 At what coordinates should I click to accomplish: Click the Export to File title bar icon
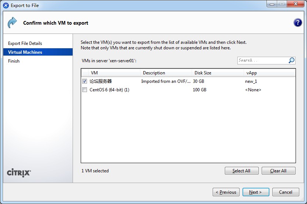(6, 6)
